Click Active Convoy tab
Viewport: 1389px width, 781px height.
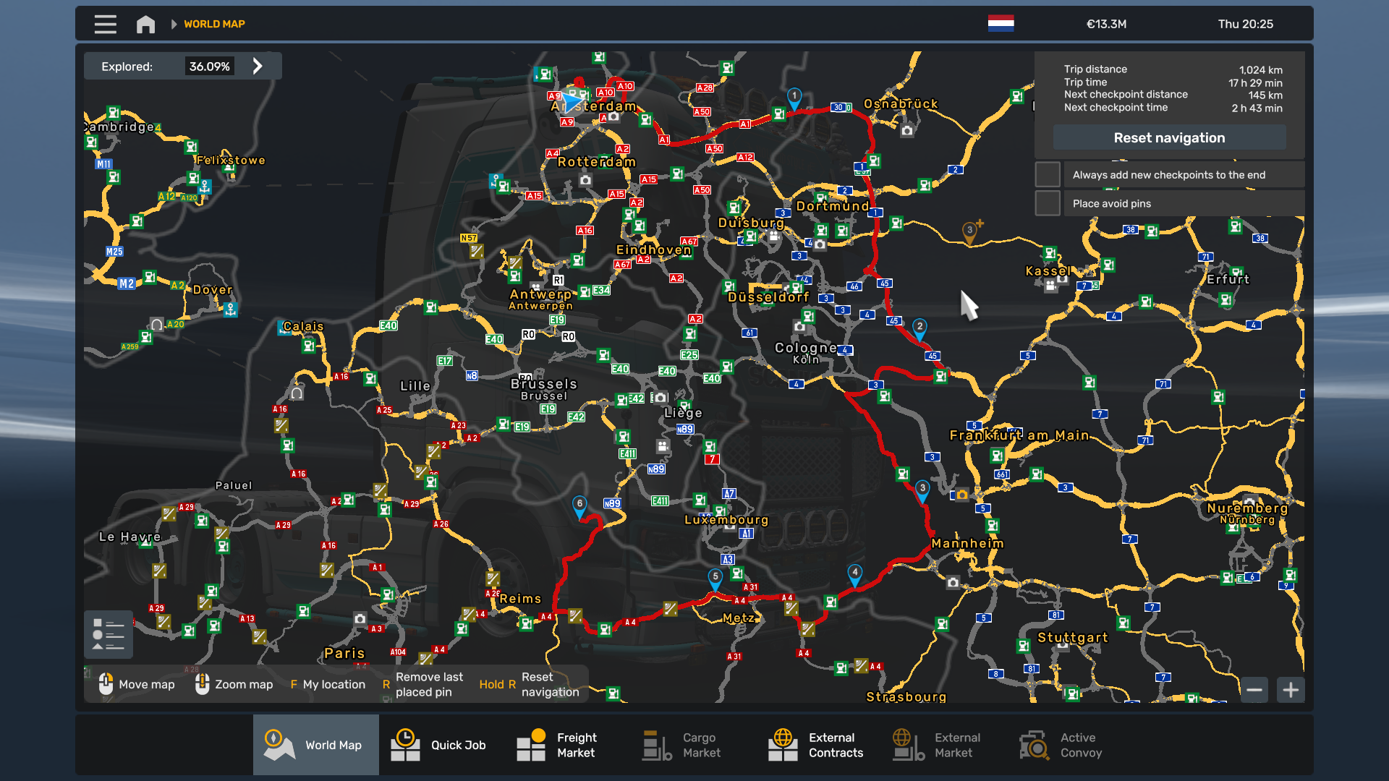(1070, 745)
